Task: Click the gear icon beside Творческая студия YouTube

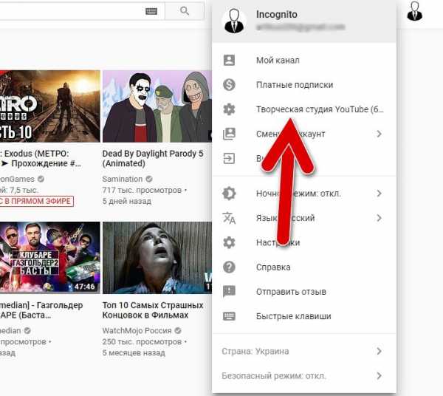Action: [x=229, y=109]
